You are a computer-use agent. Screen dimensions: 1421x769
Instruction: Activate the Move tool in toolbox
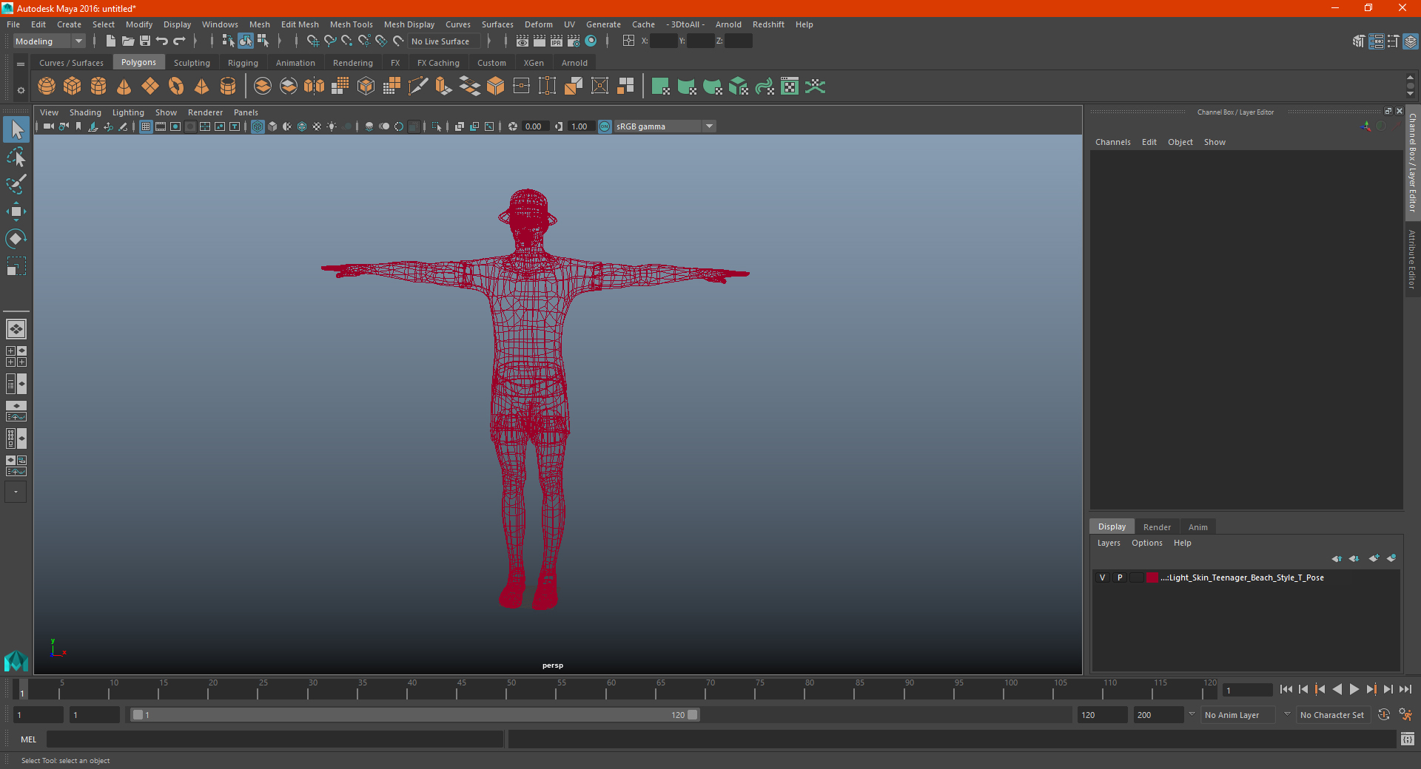tap(16, 211)
